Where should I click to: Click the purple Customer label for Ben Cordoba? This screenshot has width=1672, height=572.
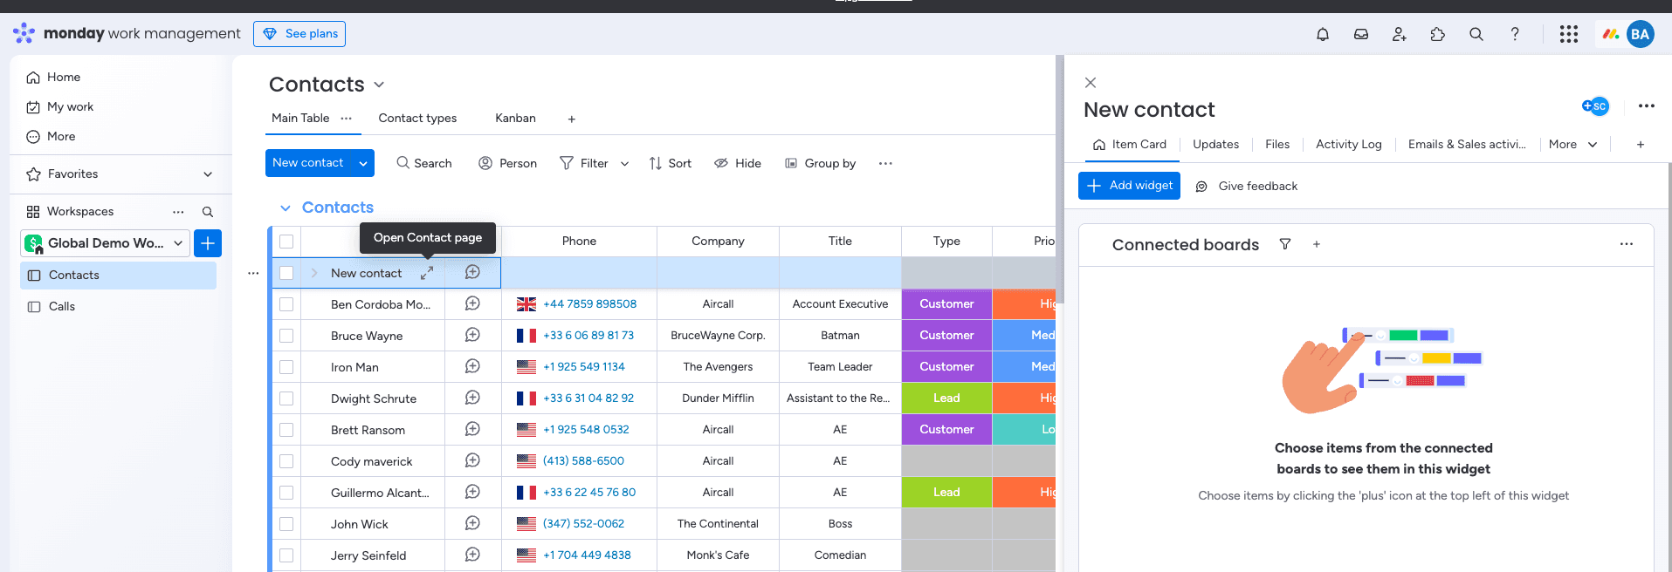946,304
